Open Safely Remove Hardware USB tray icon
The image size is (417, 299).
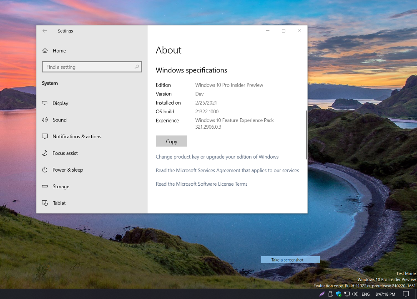click(x=330, y=294)
